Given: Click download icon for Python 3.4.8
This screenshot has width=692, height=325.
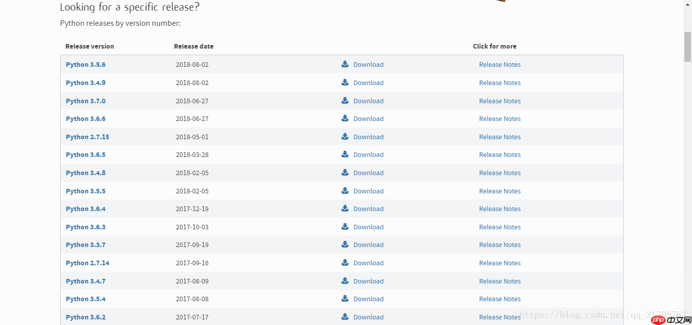Looking at the screenshot, I should click(345, 173).
